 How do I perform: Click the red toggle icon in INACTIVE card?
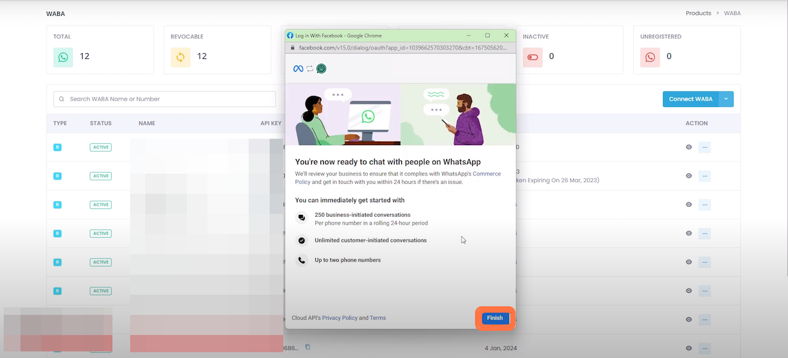coord(533,57)
